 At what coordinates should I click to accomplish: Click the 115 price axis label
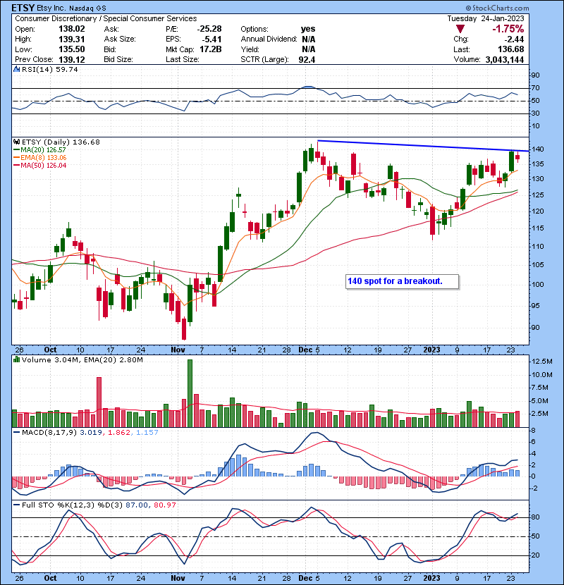[x=538, y=228]
